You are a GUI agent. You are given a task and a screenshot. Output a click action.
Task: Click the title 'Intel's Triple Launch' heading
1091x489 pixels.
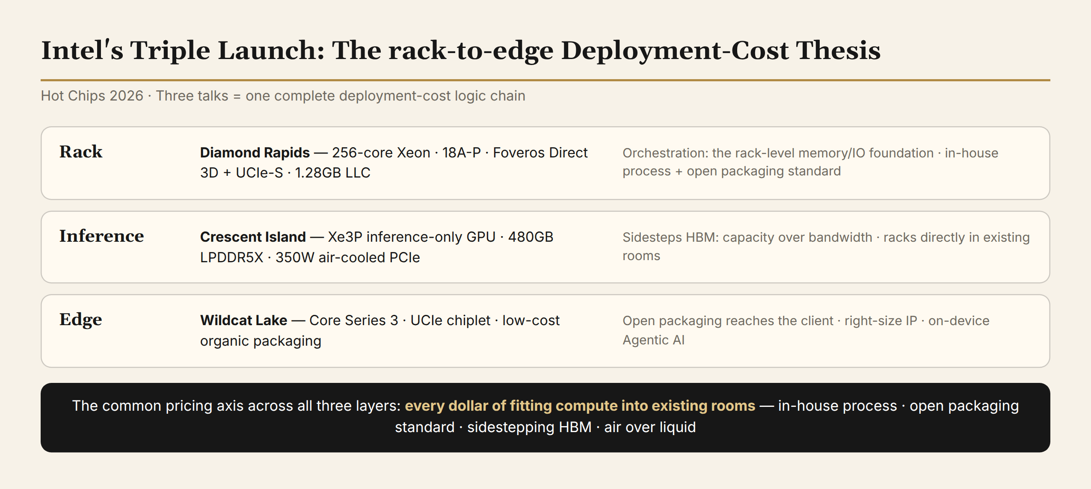click(461, 50)
